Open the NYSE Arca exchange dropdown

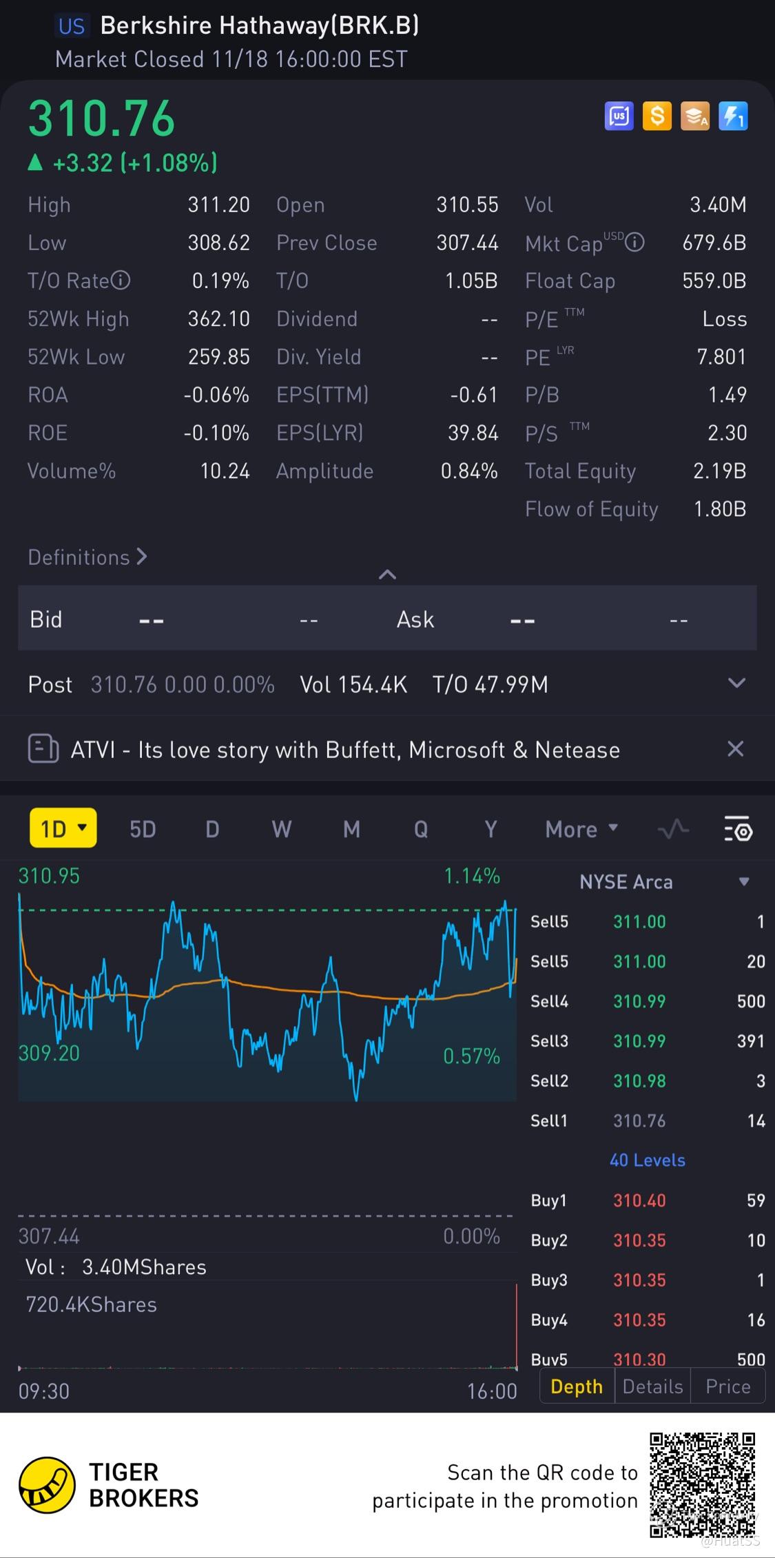(743, 882)
